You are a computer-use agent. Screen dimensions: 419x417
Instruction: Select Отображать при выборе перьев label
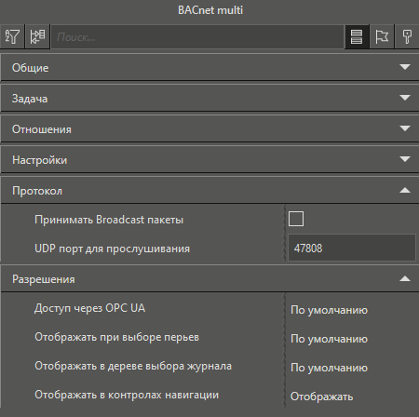click(x=116, y=337)
